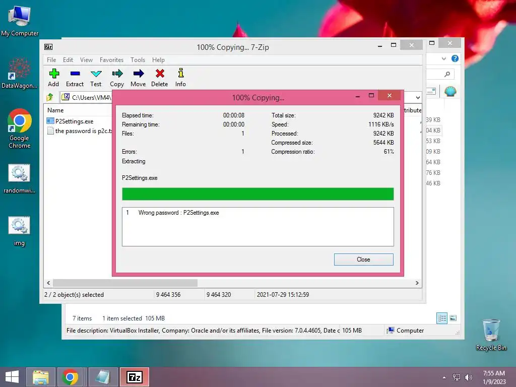This screenshot has height=387, width=516.
Task: Open File Explorer from the taskbar
Action: (x=40, y=377)
